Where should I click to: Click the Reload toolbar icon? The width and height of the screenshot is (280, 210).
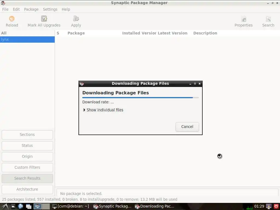(x=12, y=19)
